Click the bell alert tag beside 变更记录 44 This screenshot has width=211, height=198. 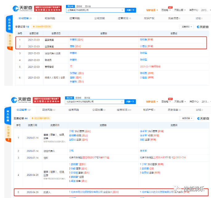pos(40,118)
